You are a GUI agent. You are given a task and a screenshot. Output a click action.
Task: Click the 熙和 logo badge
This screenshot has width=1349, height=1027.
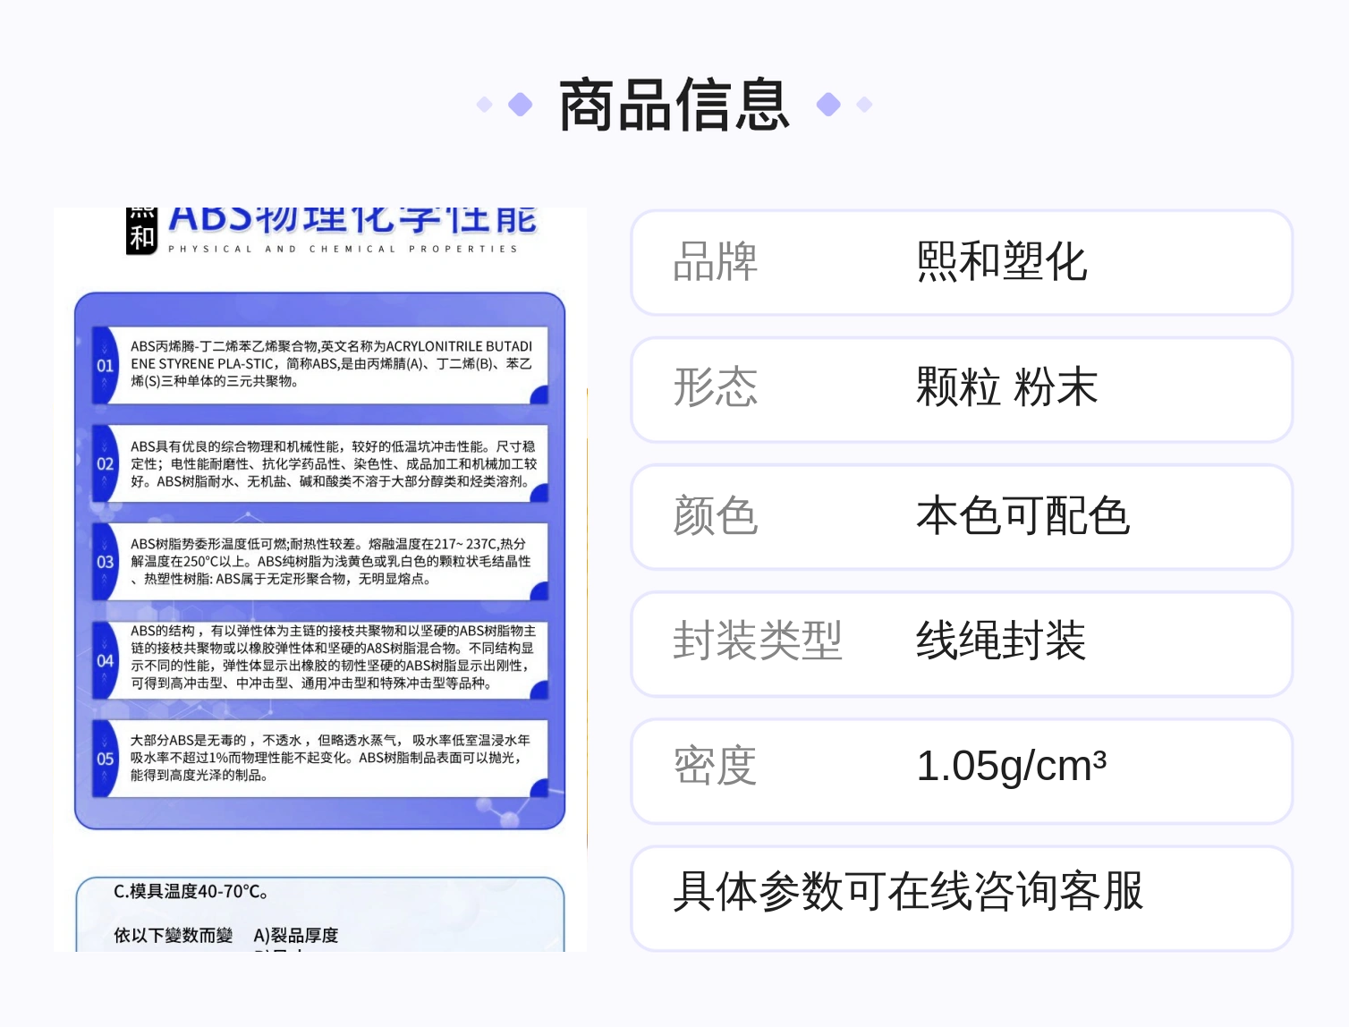(141, 231)
